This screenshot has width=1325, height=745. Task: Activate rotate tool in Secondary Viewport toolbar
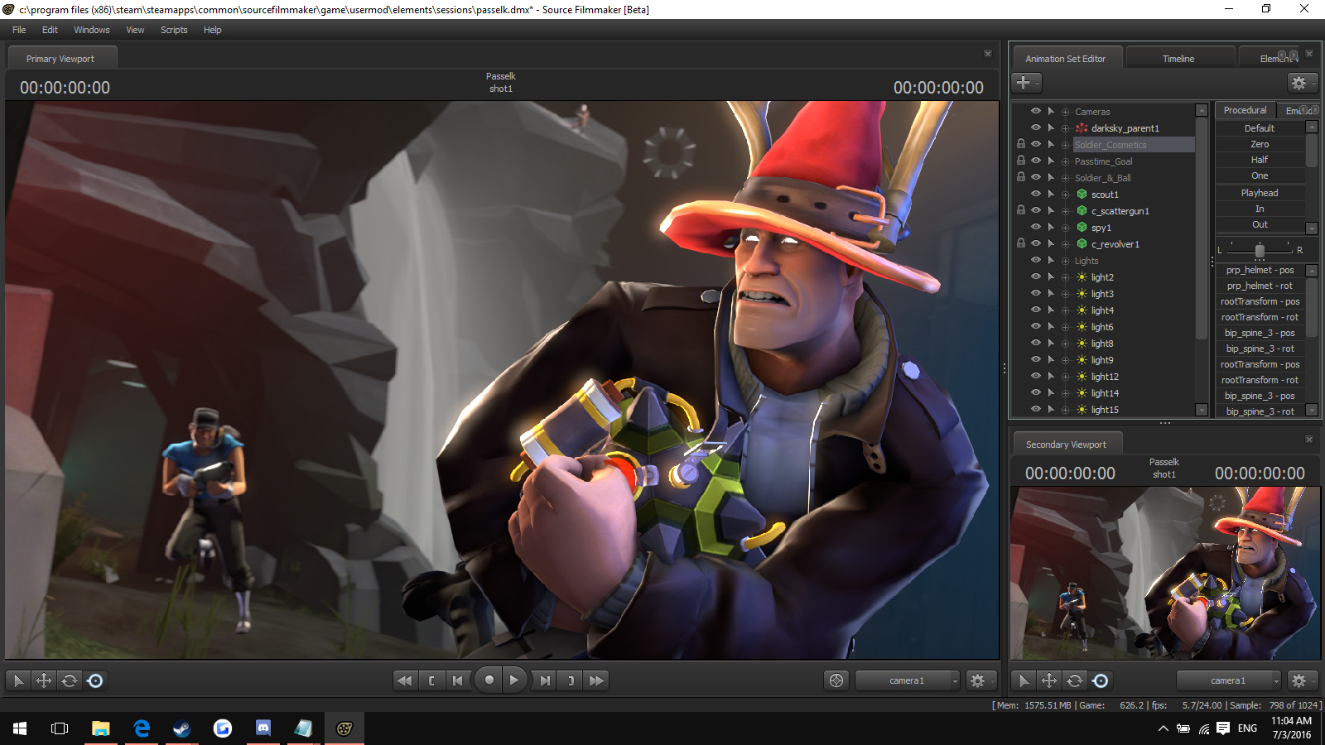tap(1075, 680)
